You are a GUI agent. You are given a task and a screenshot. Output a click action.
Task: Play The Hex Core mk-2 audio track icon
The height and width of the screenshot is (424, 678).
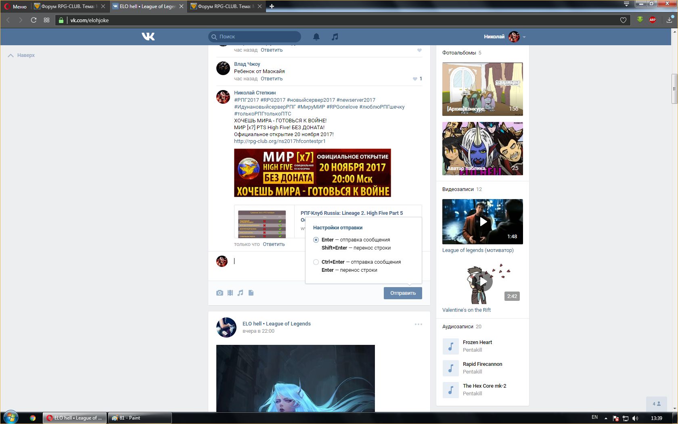click(x=451, y=390)
